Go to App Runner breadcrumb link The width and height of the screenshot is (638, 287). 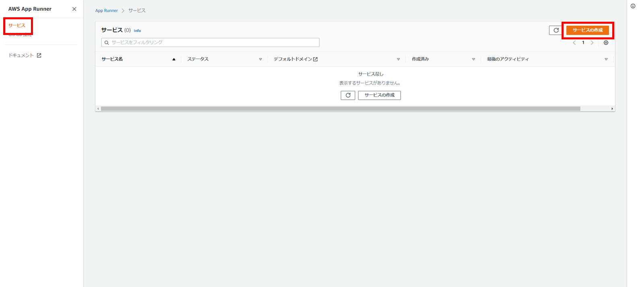click(107, 10)
